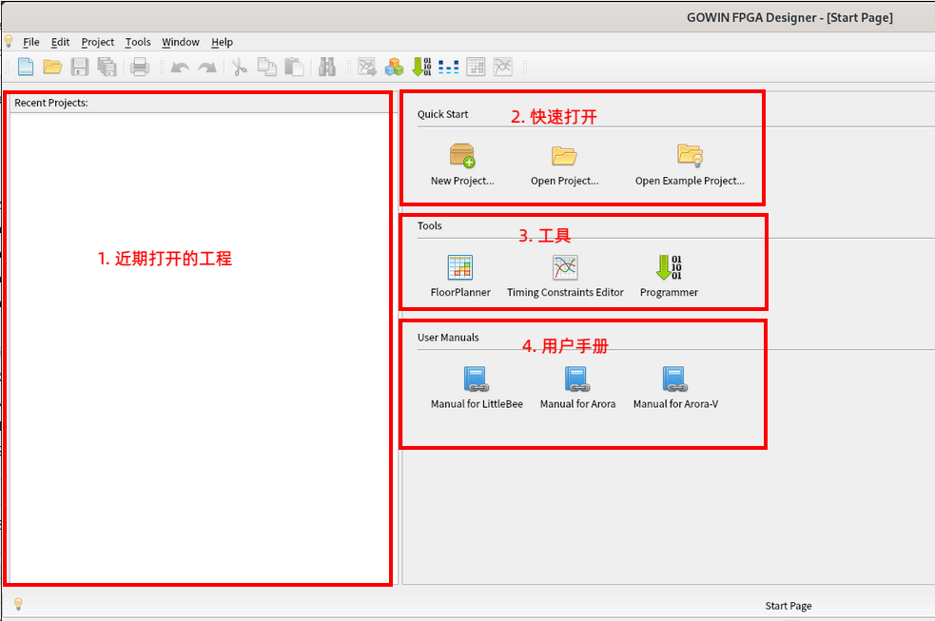Click the Copy toolbar icon
The width and height of the screenshot is (935, 621).
[x=266, y=67]
